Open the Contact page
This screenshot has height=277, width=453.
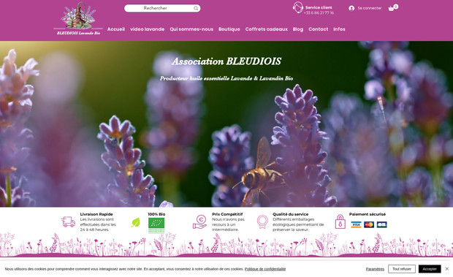[318, 29]
